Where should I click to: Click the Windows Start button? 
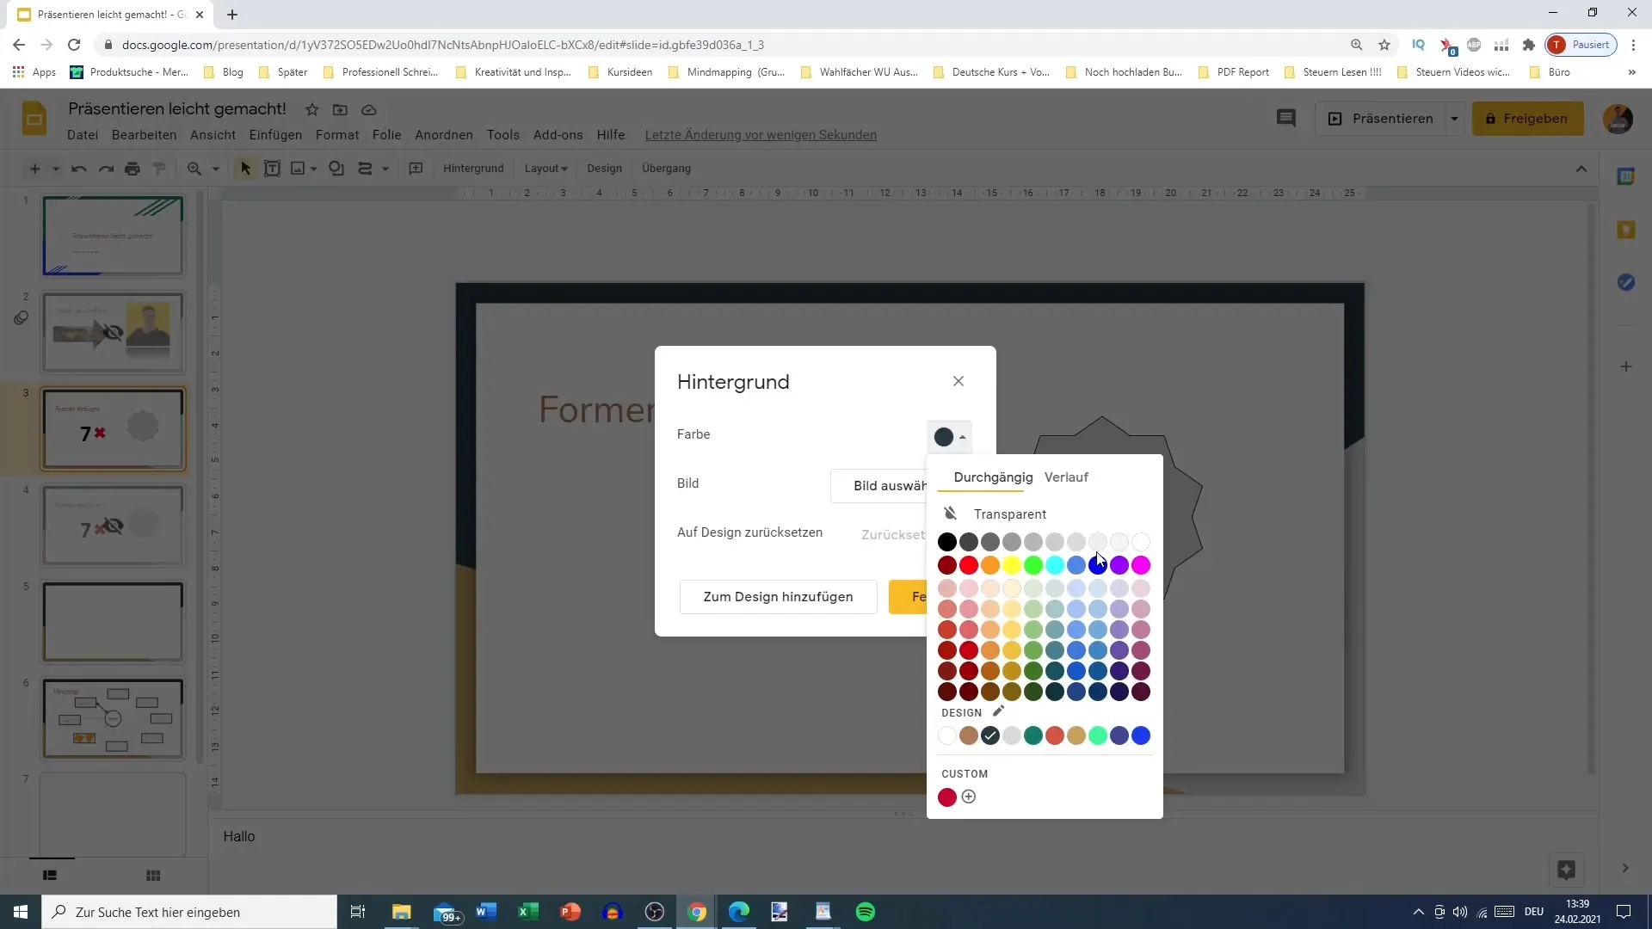click(21, 912)
